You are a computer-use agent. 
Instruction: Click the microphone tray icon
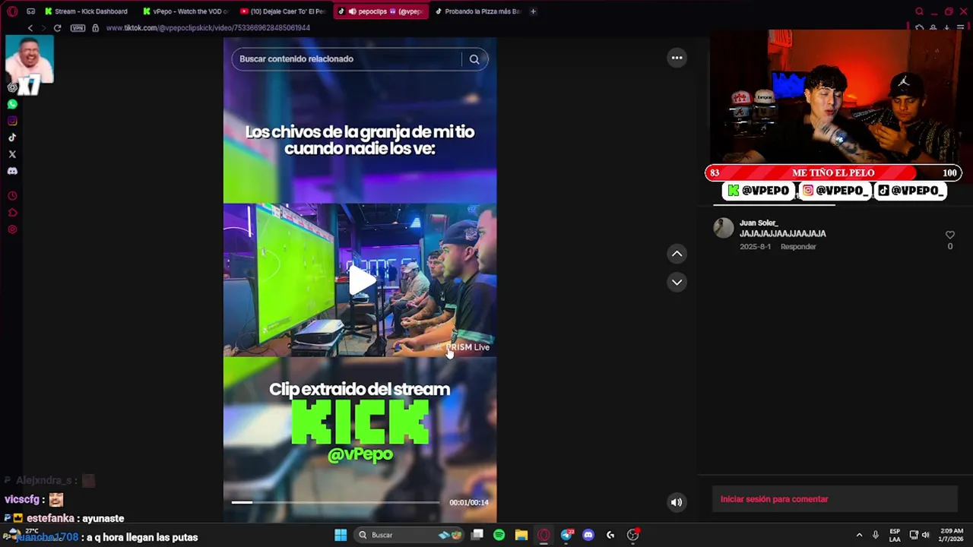[x=876, y=535]
